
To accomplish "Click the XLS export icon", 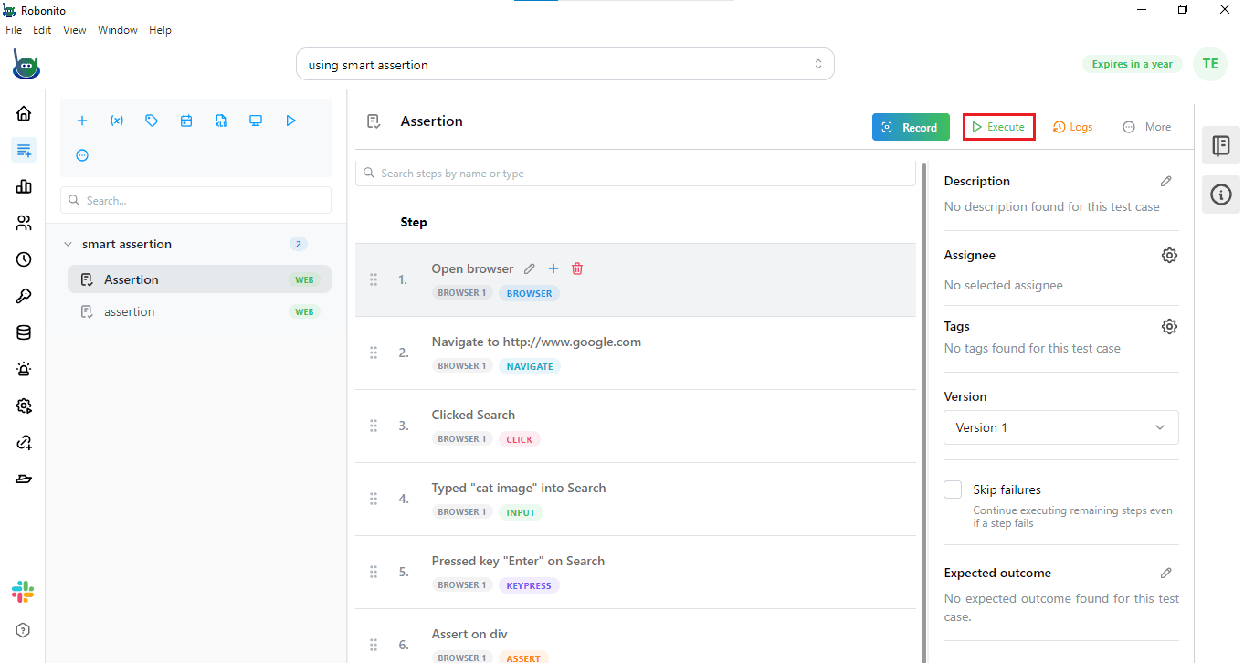I will (x=221, y=120).
